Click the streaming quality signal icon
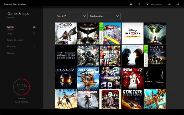184x115 pixels. pos(178,4)
